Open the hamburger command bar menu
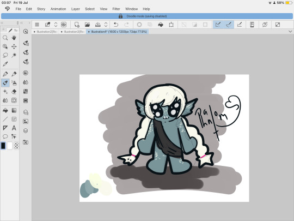This screenshot has width=294, height=221. pyautogui.click(x=37, y=25)
